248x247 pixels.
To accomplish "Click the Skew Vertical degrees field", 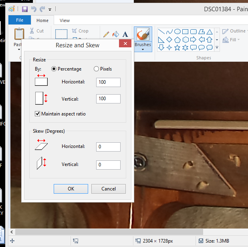I will point(108,165).
